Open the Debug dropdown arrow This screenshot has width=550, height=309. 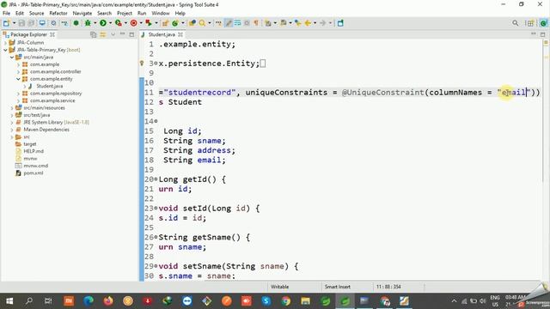tap(95, 23)
